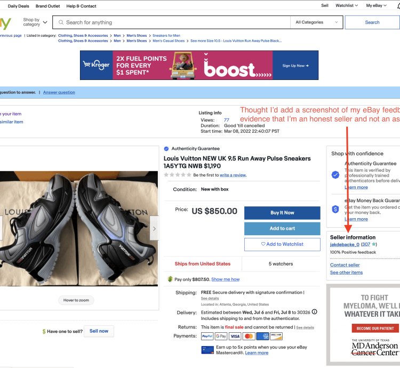Click Ships from United States text
Image resolution: width=400 pixels, height=368 pixels.
pos(203,263)
